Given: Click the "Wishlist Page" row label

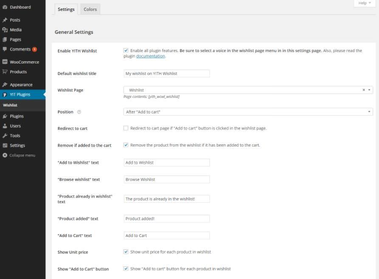Looking at the screenshot, I should pos(70,90).
